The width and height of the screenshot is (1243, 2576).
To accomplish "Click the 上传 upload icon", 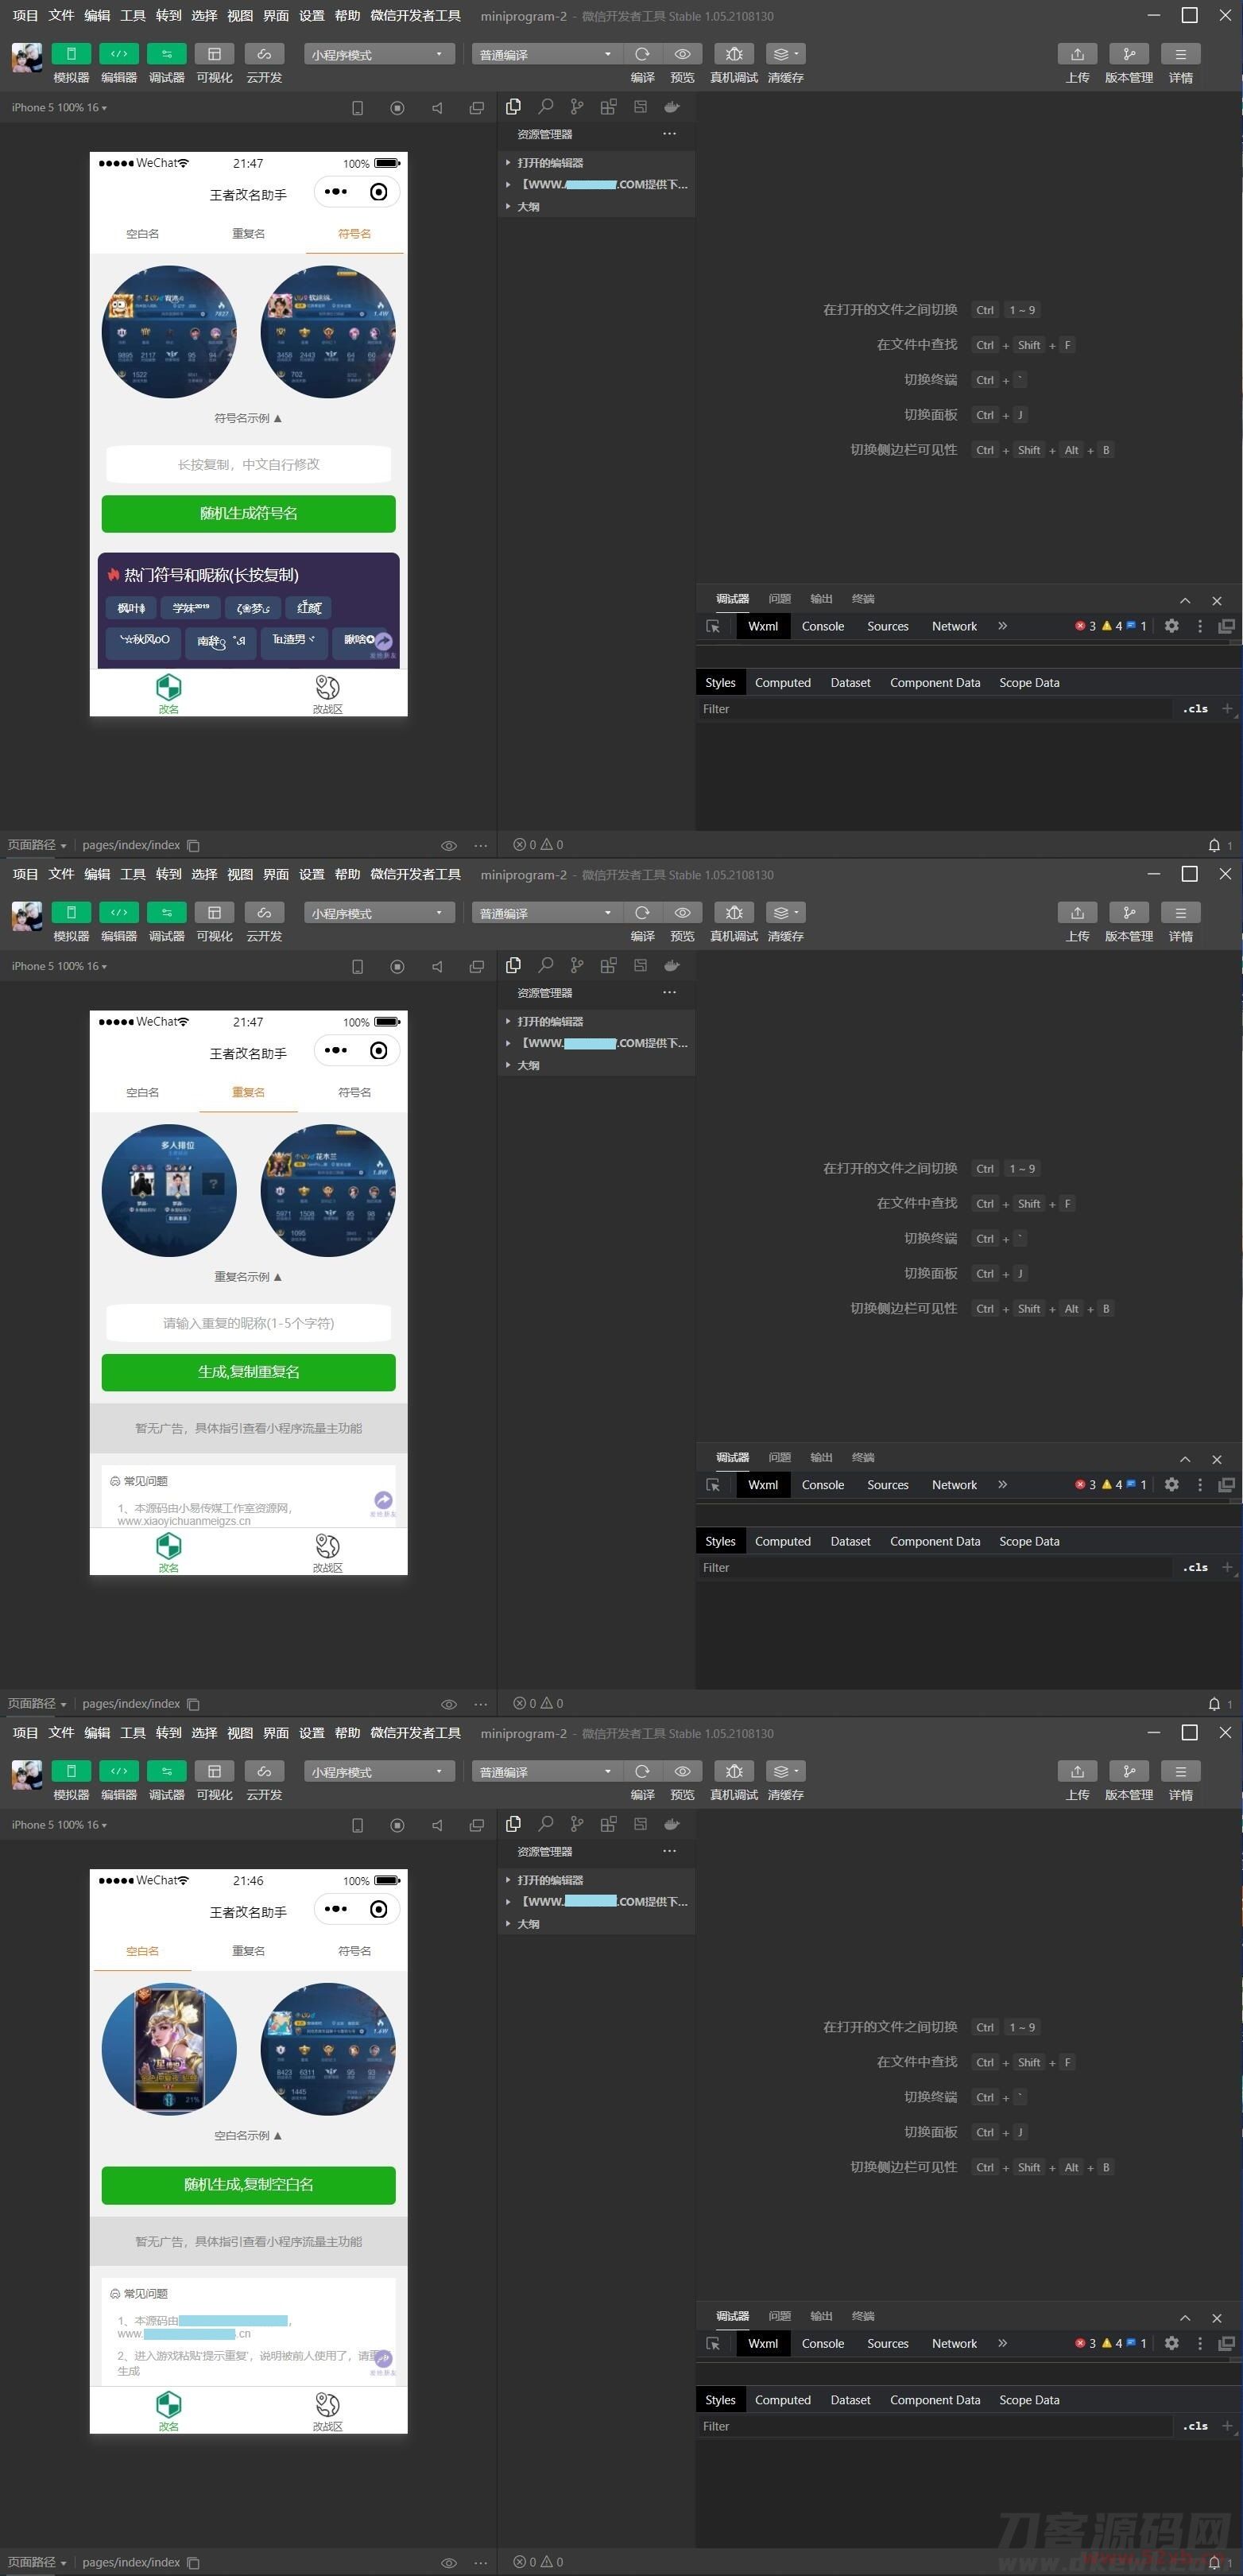I will pos(1077,54).
